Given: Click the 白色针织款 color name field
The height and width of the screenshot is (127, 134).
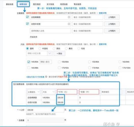Looking at the screenshot, I should 50,24.
